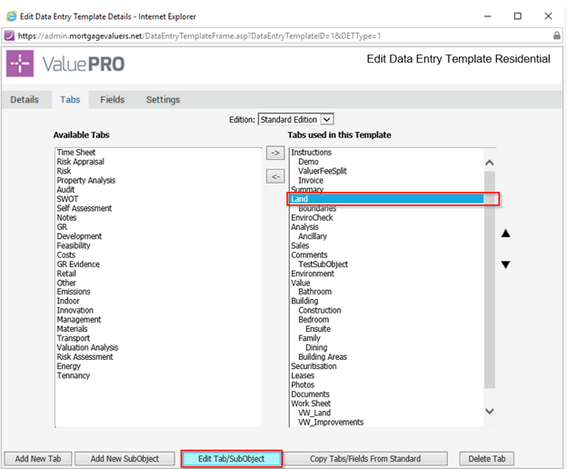Click Copy Tabs/Fields From Standard button

(365, 458)
